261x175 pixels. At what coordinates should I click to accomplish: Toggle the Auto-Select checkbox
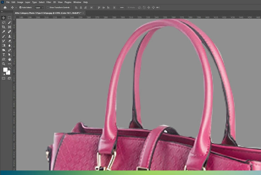click(20, 7)
